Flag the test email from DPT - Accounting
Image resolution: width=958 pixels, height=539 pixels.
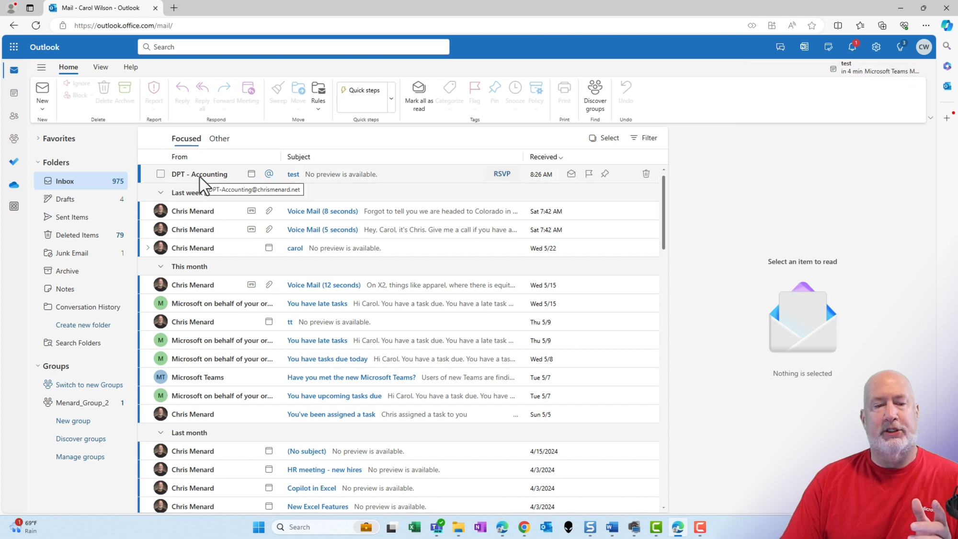point(589,174)
